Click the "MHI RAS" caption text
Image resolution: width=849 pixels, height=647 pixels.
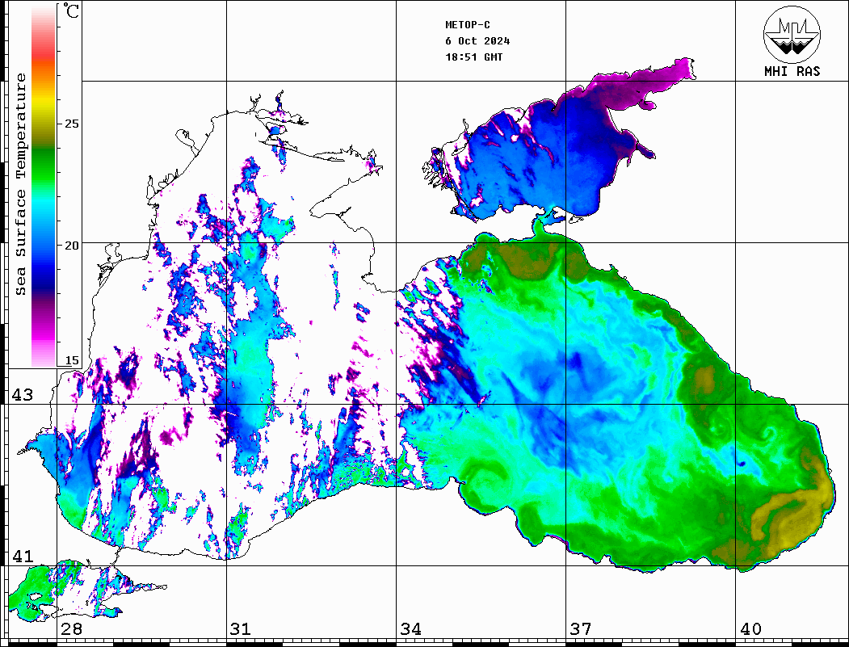[x=792, y=71]
